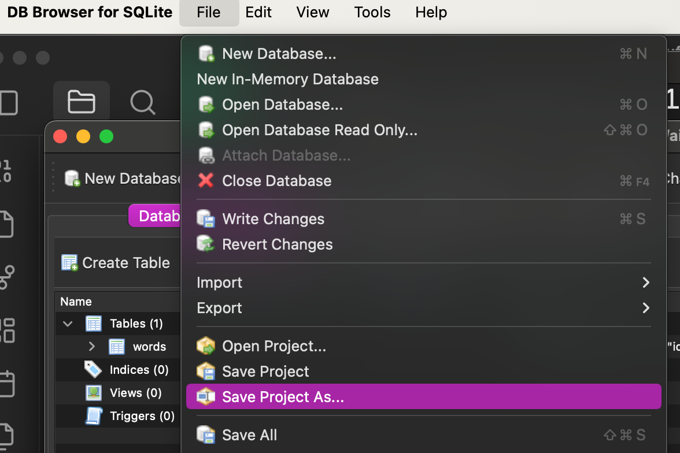Click the Open Database Read Only icon
The width and height of the screenshot is (680, 453).
pyautogui.click(x=206, y=130)
